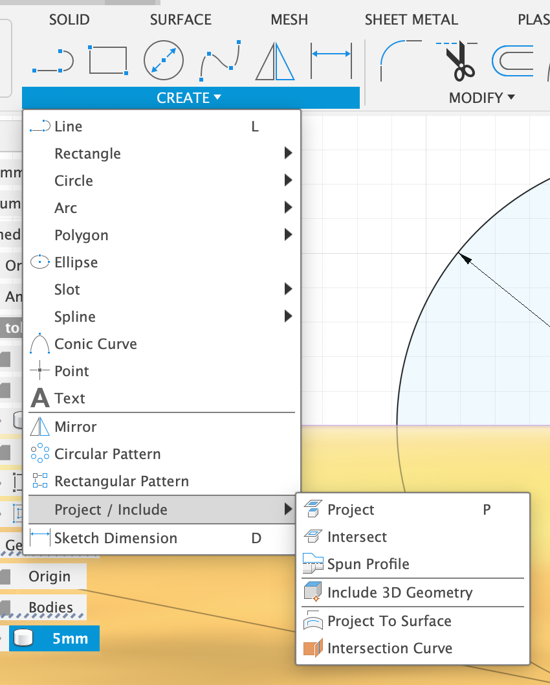
Task: Activate the Sketch Dimension toolbar icon
Action: point(331,61)
